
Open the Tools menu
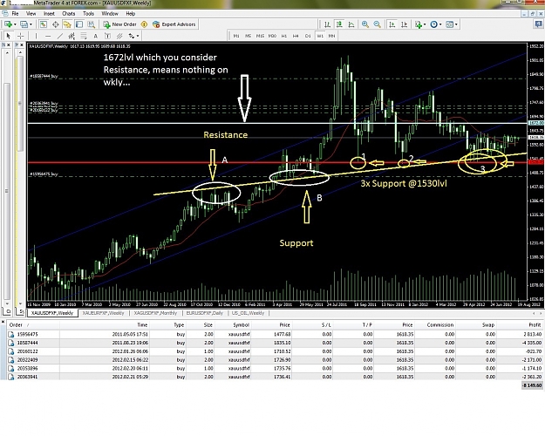click(x=88, y=14)
